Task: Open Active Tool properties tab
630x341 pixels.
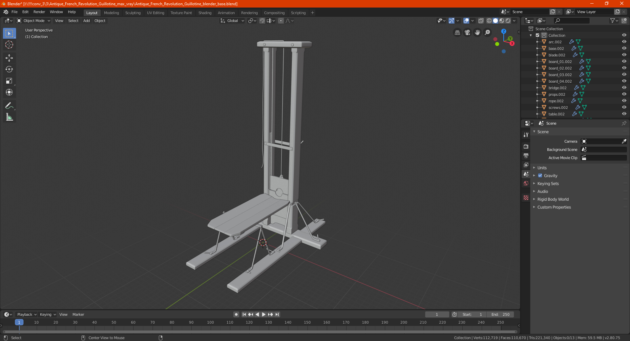Action: point(526,135)
